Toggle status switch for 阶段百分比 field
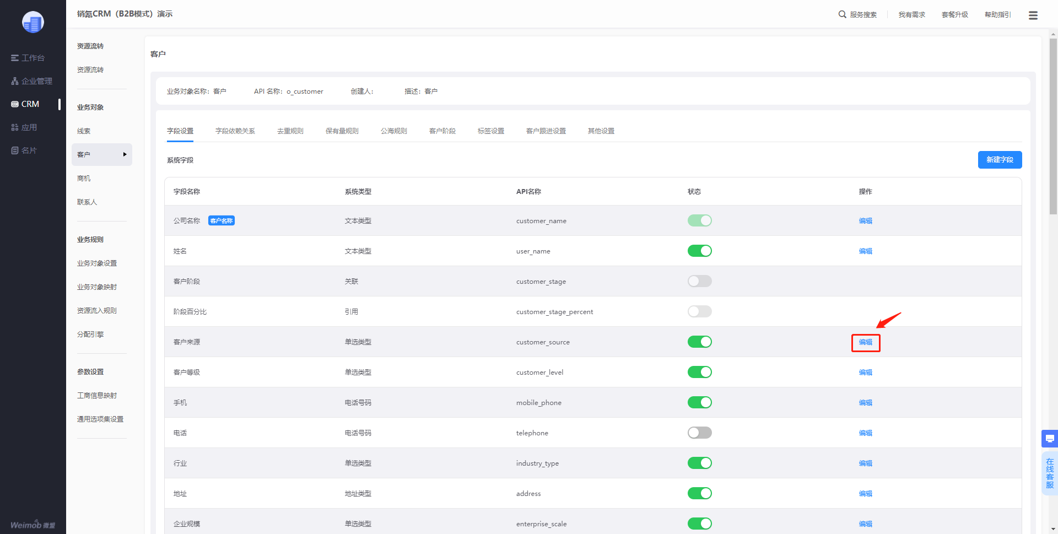 (x=700, y=311)
